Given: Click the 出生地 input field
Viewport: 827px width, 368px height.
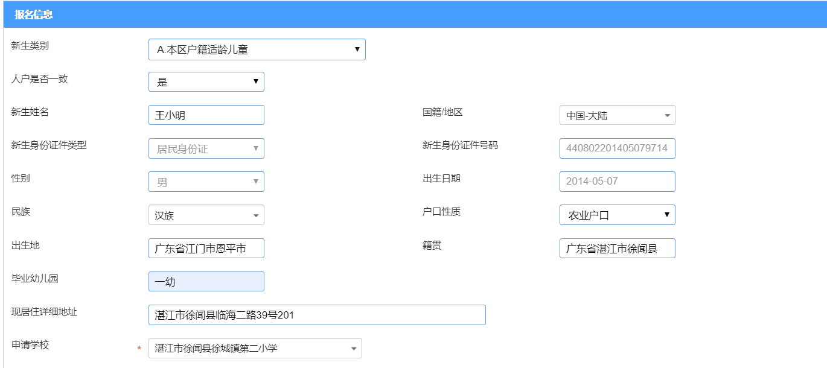Looking at the screenshot, I should 206,249.
